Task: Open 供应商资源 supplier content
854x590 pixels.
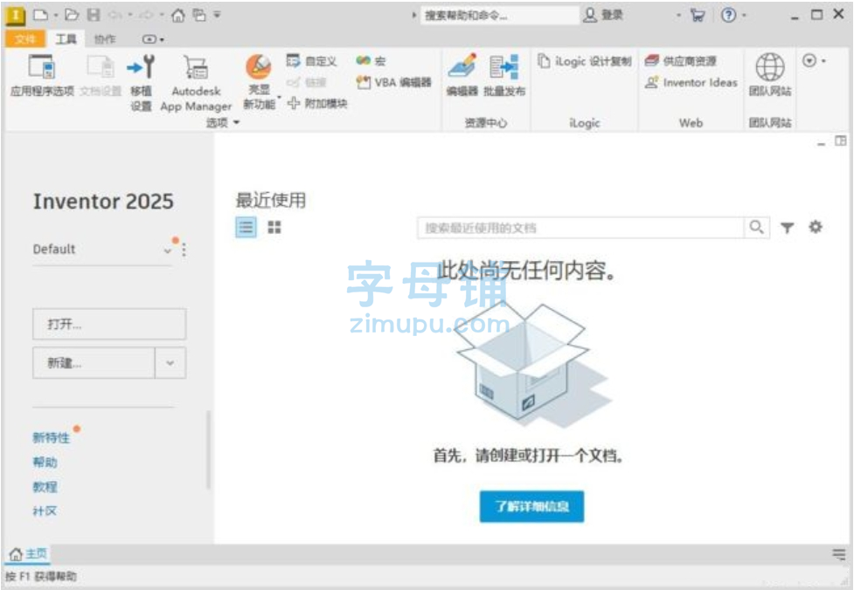Action: (680, 61)
